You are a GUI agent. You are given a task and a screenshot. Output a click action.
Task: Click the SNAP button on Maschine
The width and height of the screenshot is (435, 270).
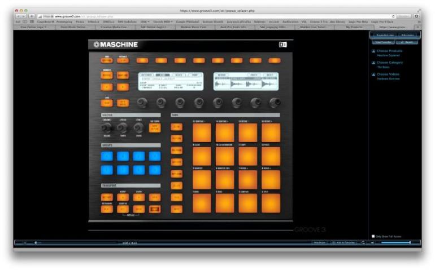[107, 103]
